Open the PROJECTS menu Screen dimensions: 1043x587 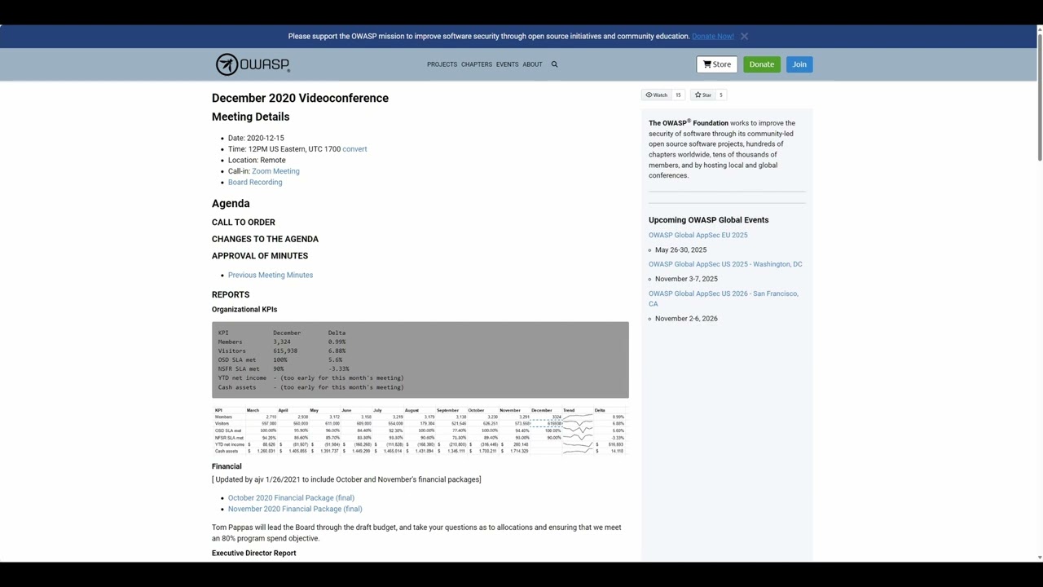tap(442, 64)
